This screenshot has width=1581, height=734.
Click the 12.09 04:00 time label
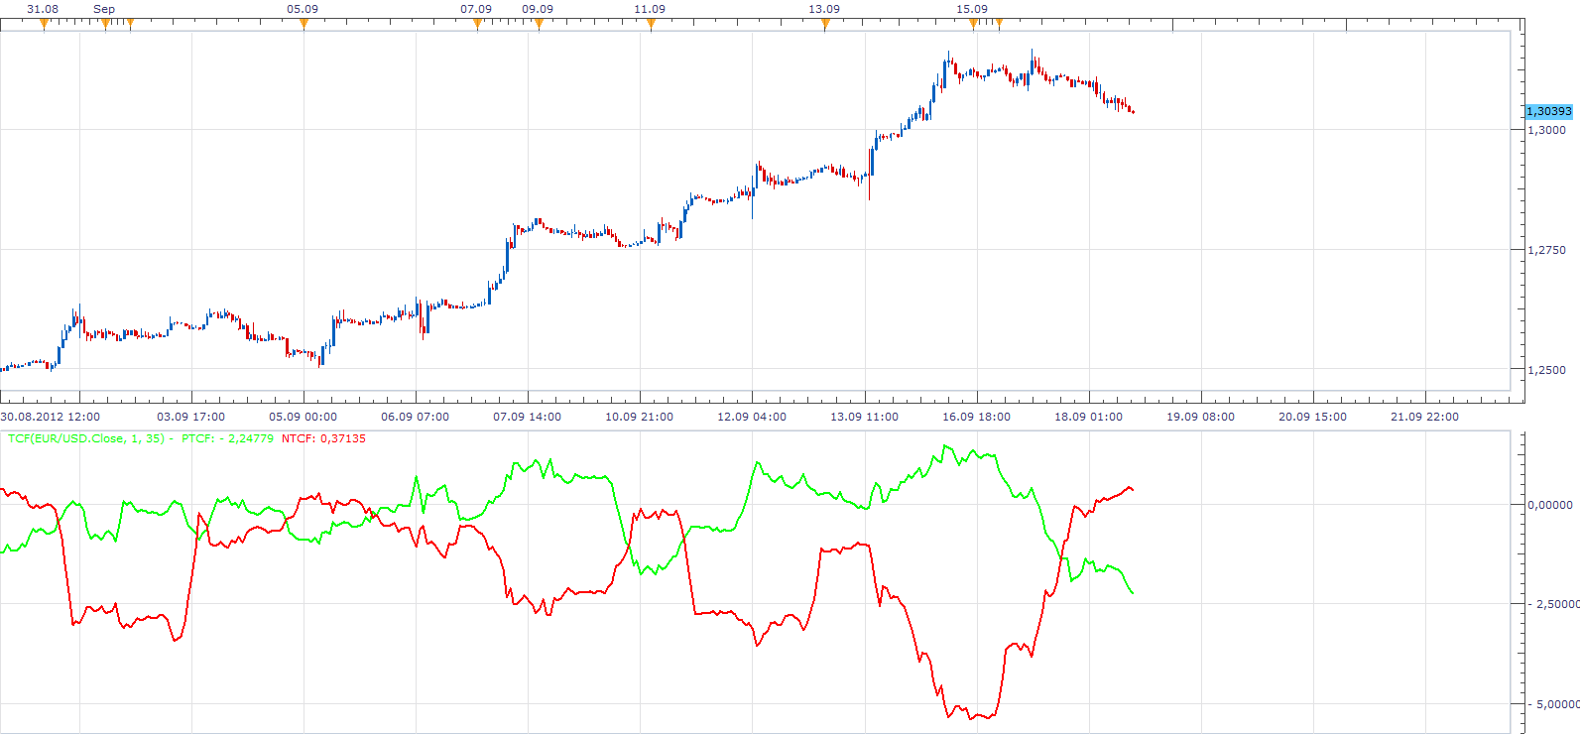(x=752, y=417)
